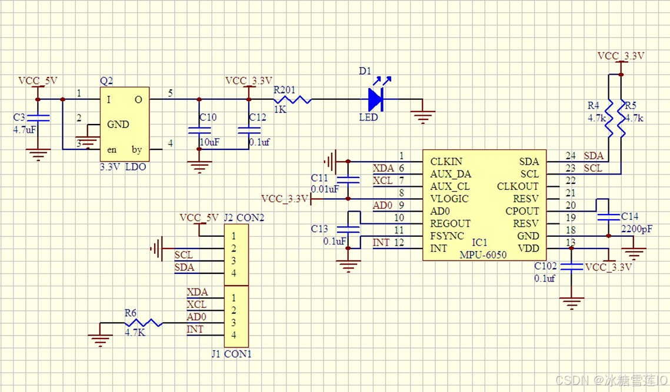Viewport: 670px width, 392px height.
Task: Select the Q2 3.3V LDO regulator body
Action: [125, 124]
